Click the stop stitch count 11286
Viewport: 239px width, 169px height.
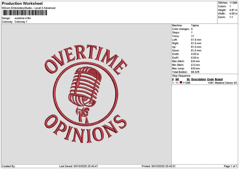tap(186, 83)
